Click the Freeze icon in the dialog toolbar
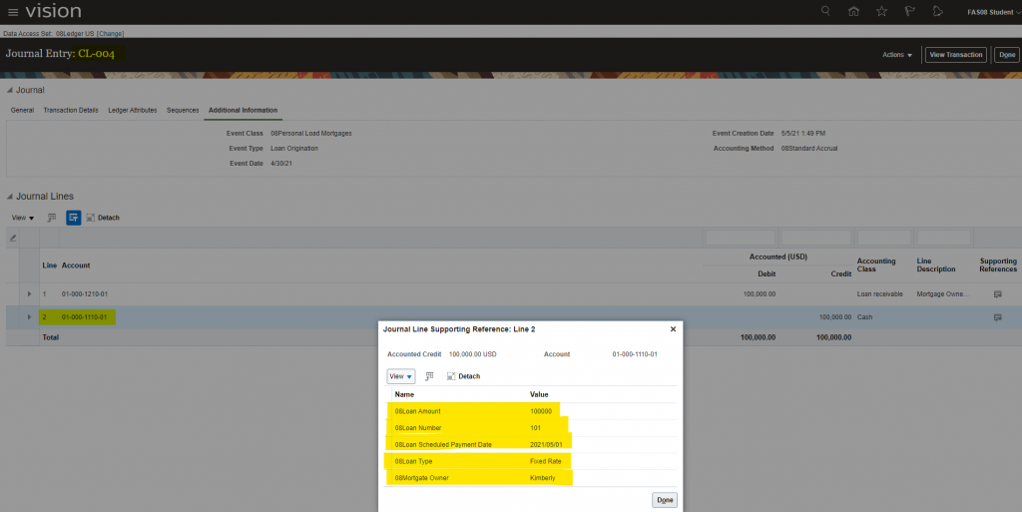The image size is (1022, 512). coord(429,376)
